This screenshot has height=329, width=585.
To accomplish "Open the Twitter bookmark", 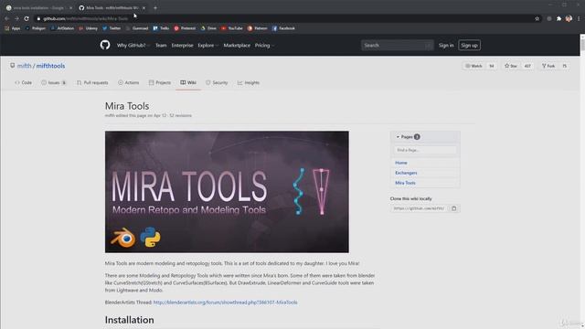I will point(112,28).
